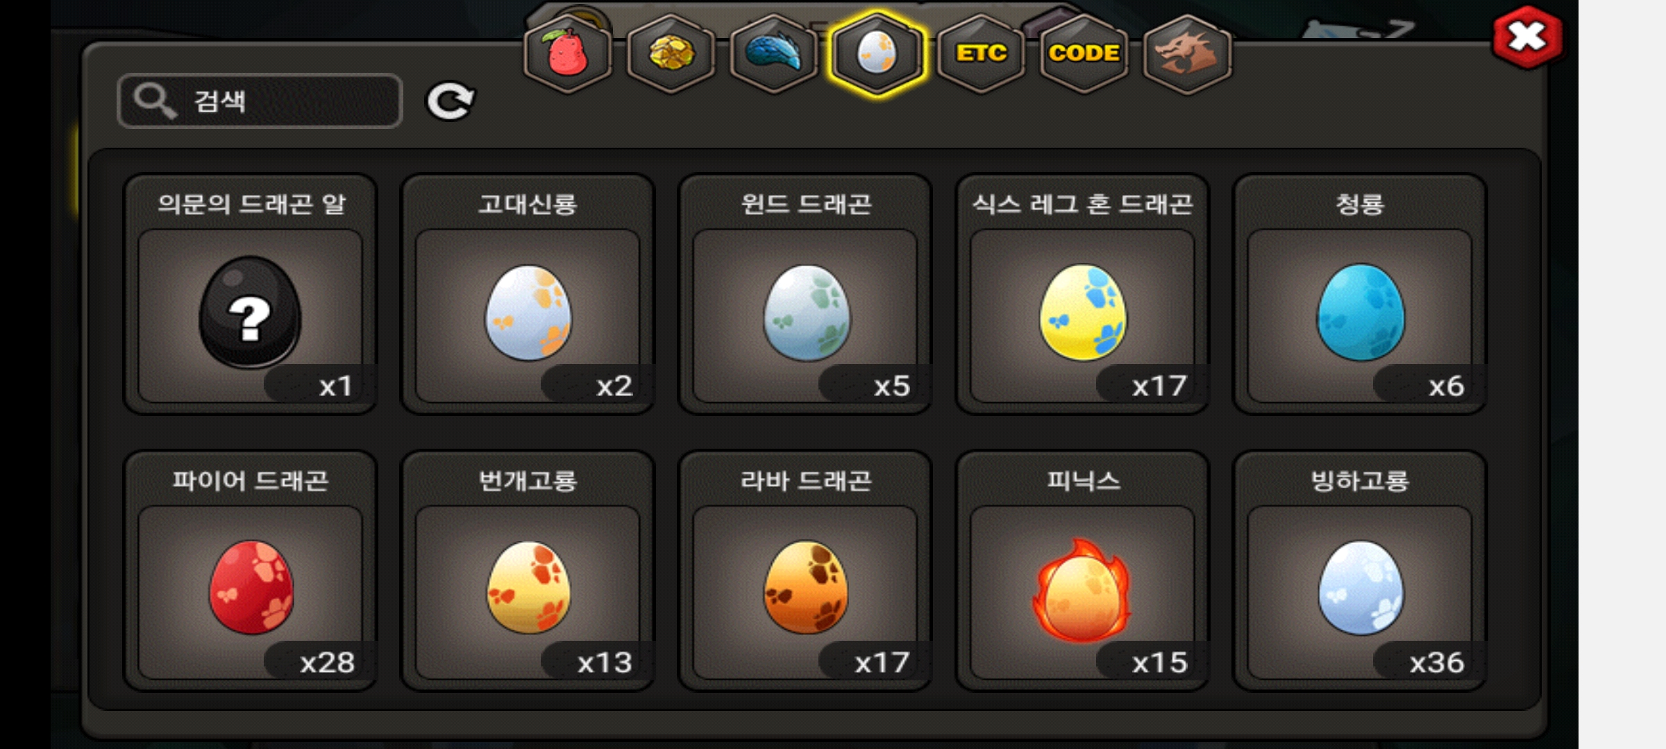The image size is (1666, 749).
Task: Open the fruit food category tab
Action: [x=568, y=54]
